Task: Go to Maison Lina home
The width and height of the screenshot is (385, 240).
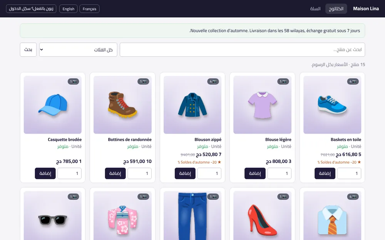Action: (x=366, y=8)
